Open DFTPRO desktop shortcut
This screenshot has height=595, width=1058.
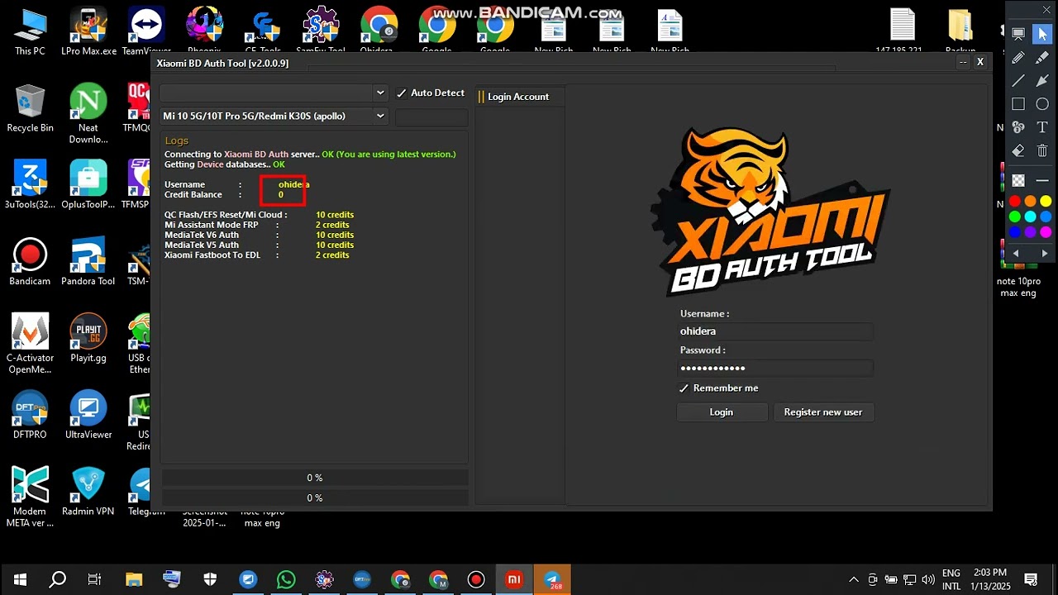point(30,414)
